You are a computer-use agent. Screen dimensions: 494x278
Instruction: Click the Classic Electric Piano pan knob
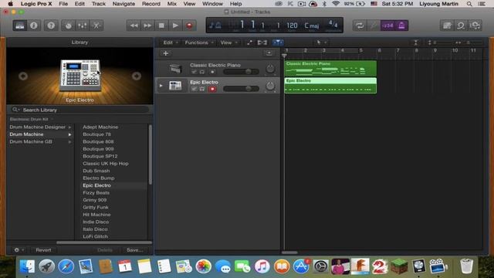pos(270,69)
